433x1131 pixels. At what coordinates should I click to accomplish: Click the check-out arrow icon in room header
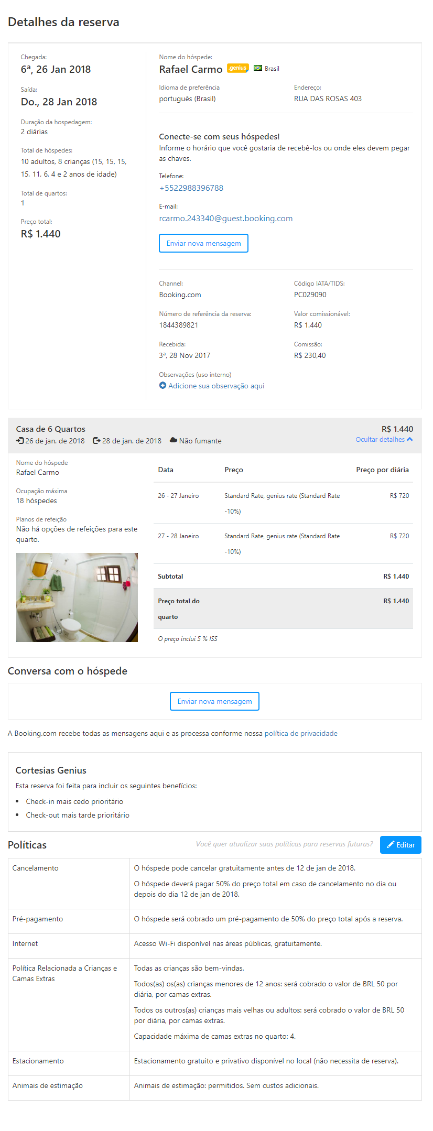click(96, 441)
